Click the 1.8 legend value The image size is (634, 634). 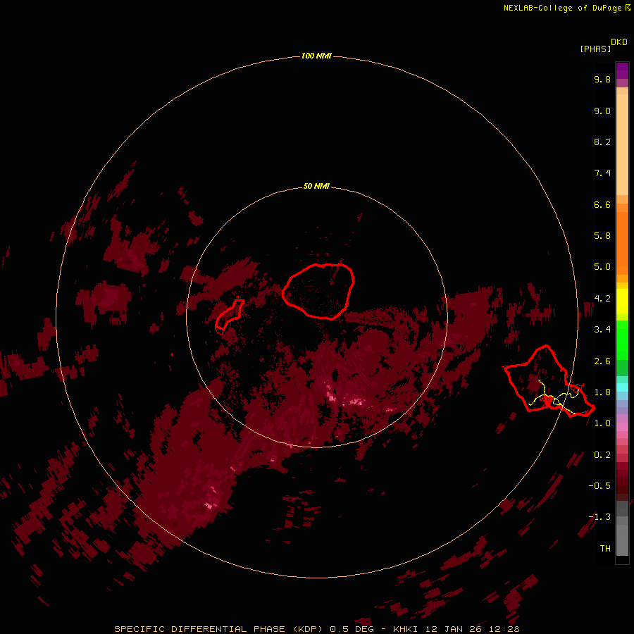[x=602, y=392]
